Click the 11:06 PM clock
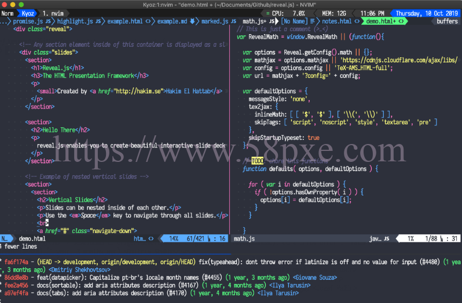The height and width of the screenshot is (303, 462). pos(372,13)
